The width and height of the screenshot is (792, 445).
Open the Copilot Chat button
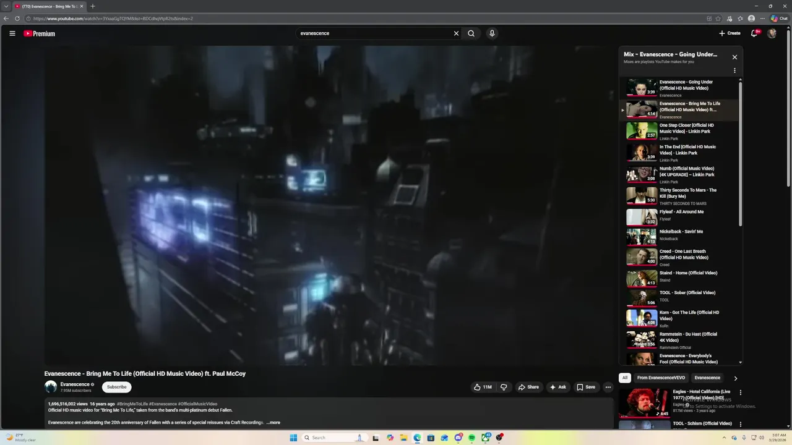pos(779,19)
